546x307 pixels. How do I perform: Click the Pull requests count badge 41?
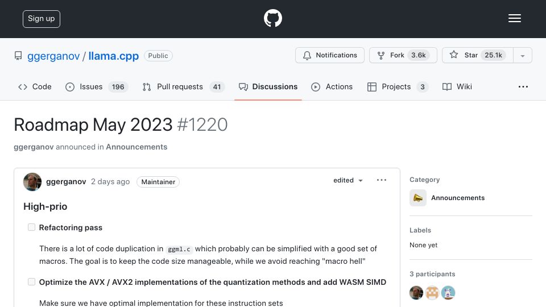tap(217, 86)
